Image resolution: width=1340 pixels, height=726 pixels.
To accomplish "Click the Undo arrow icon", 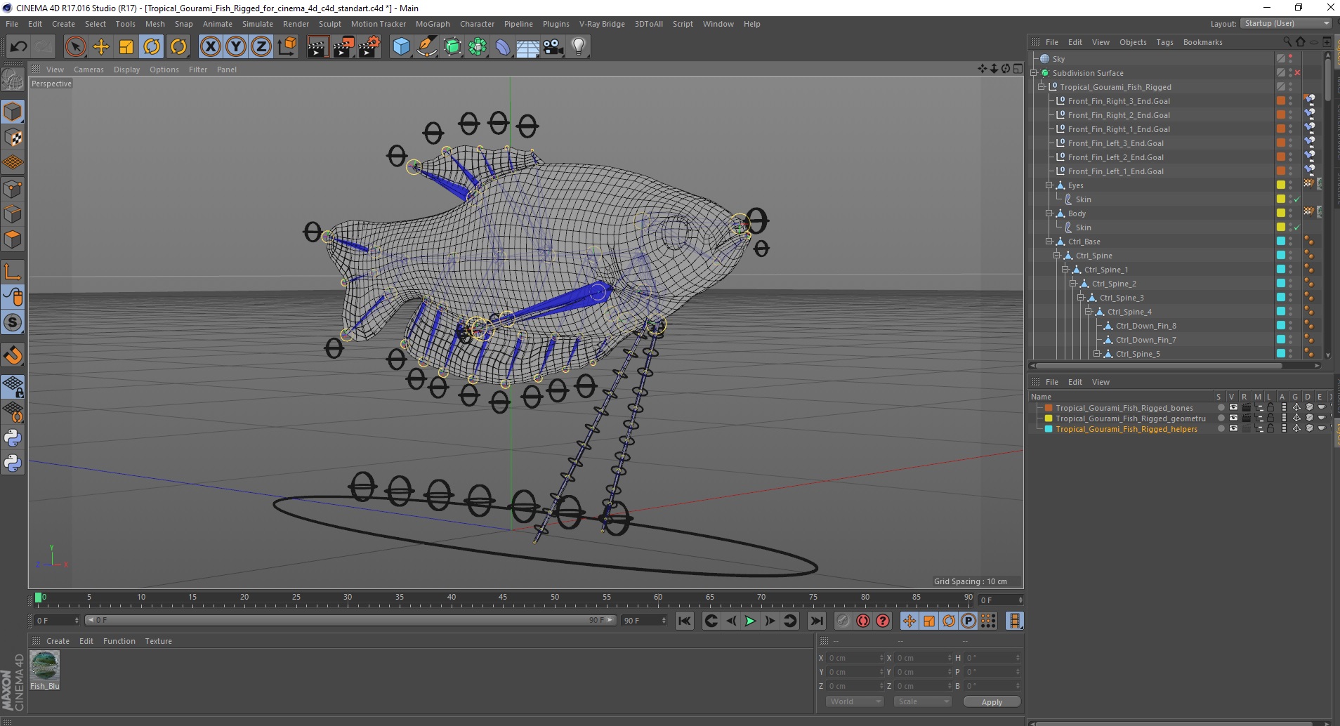I will coord(18,46).
